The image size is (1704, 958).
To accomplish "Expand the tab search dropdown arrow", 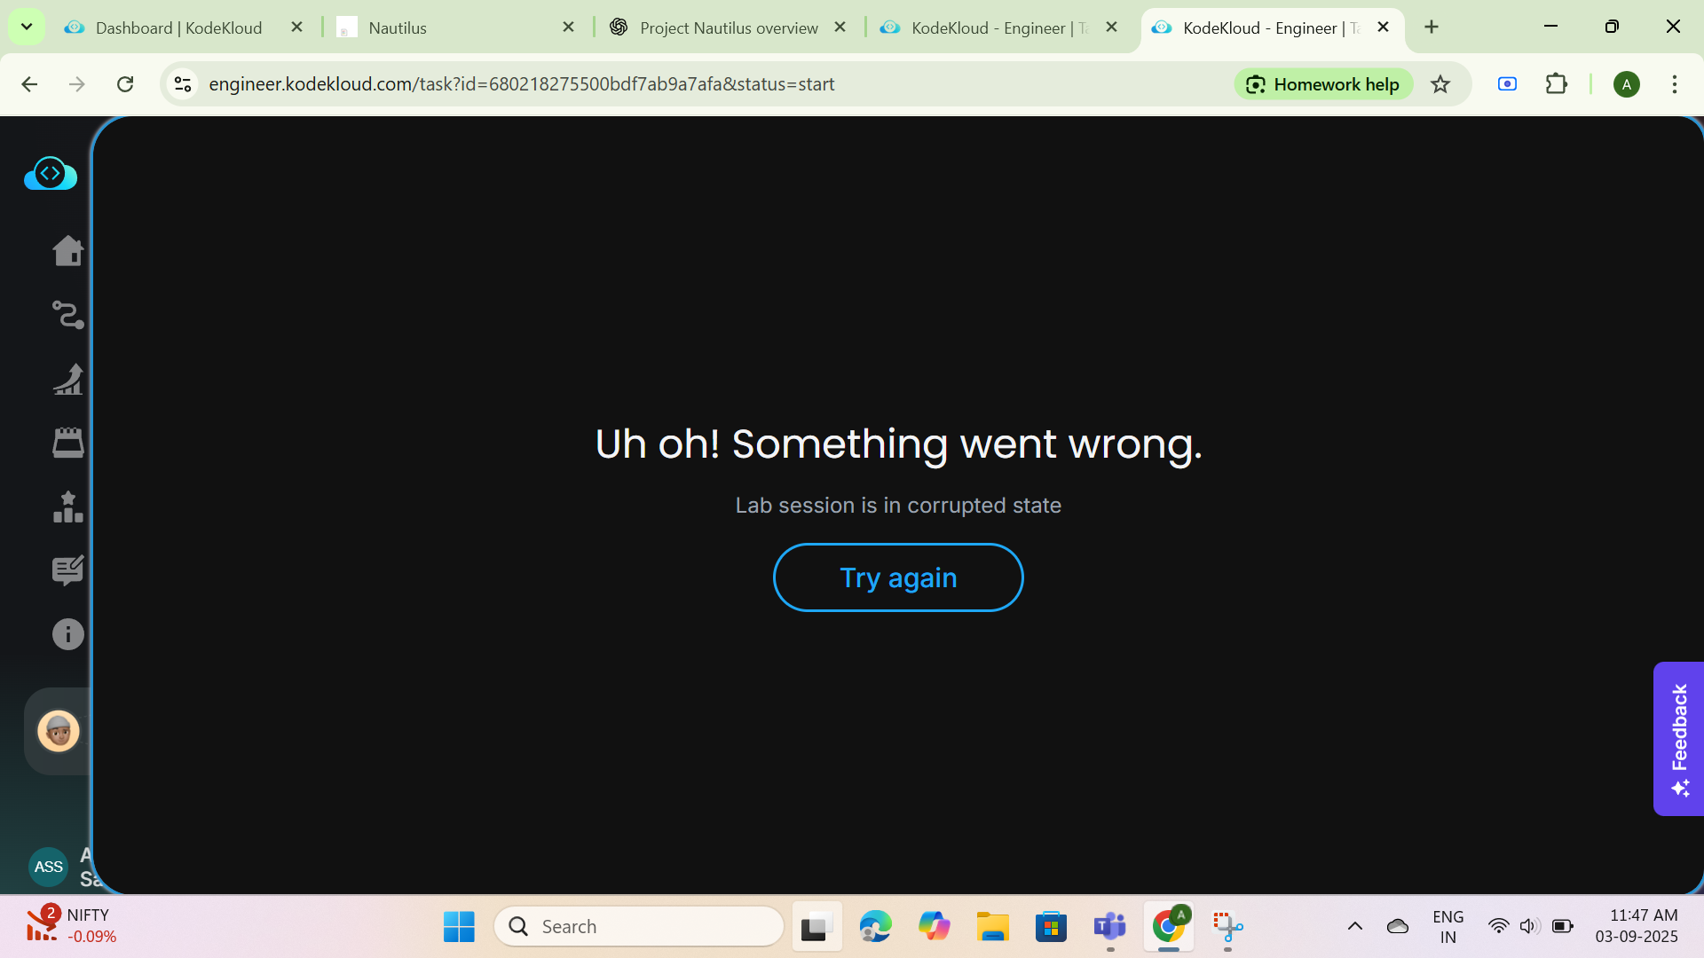I will click(27, 27).
